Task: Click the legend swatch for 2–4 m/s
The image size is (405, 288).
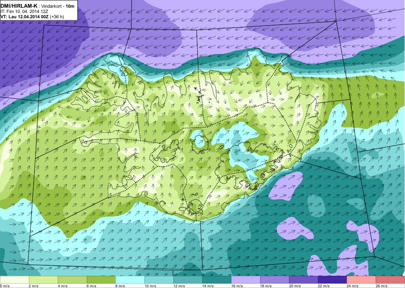Action: coord(43,280)
